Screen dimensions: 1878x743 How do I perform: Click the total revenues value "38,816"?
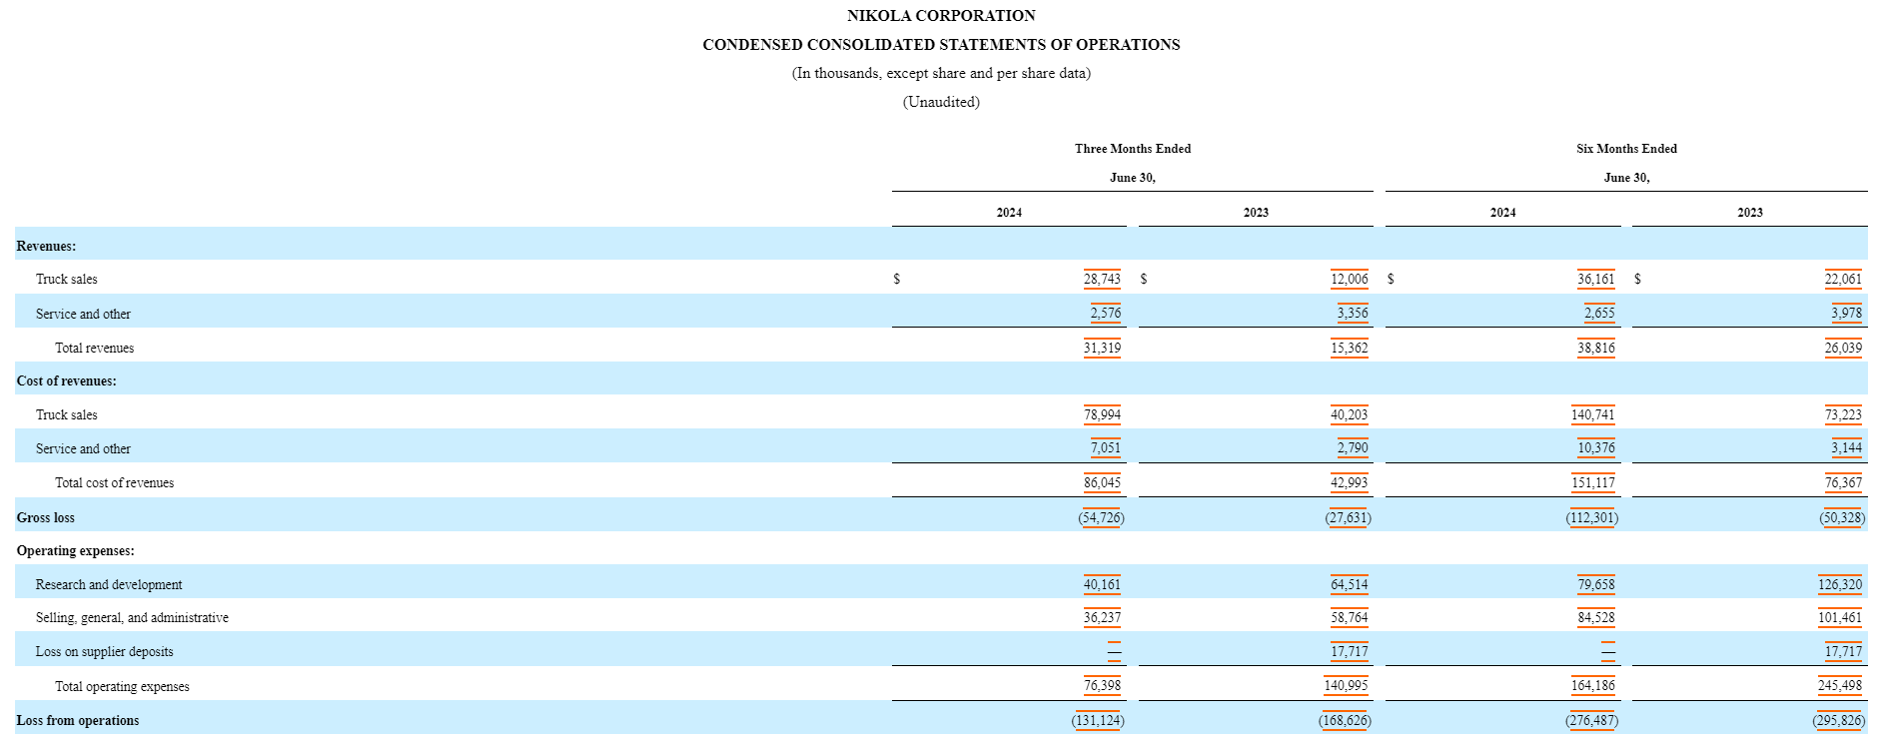coord(1596,349)
